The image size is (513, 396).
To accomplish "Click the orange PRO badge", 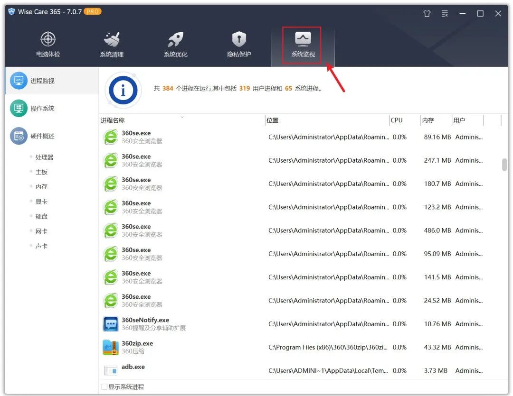I will 92,11.
